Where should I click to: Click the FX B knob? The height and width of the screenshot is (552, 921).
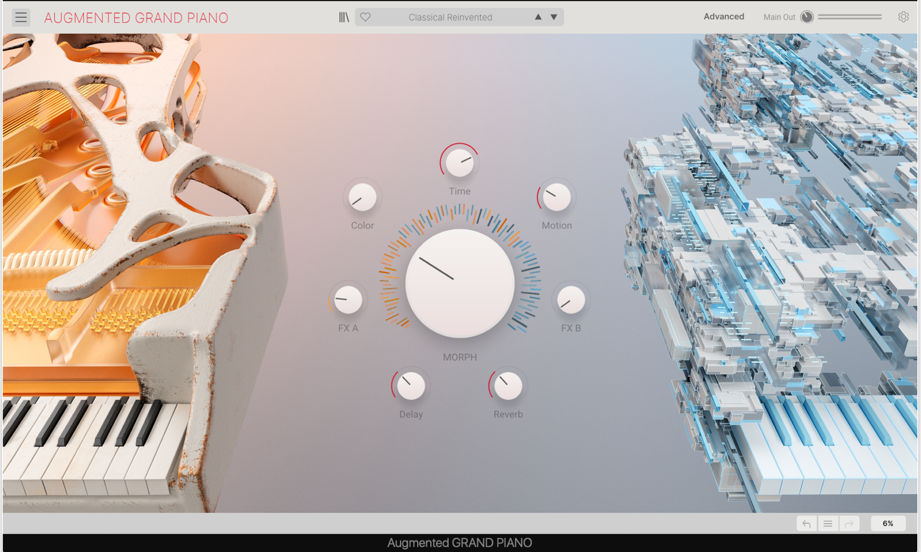(x=571, y=300)
